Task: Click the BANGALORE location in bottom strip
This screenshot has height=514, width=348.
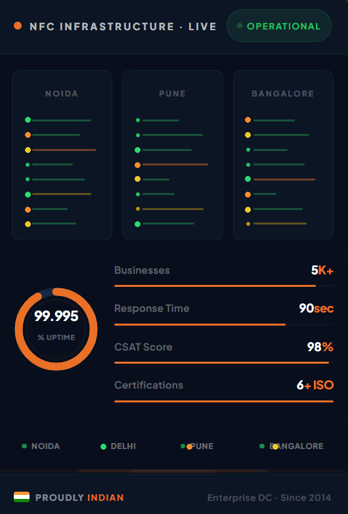Action: click(296, 446)
